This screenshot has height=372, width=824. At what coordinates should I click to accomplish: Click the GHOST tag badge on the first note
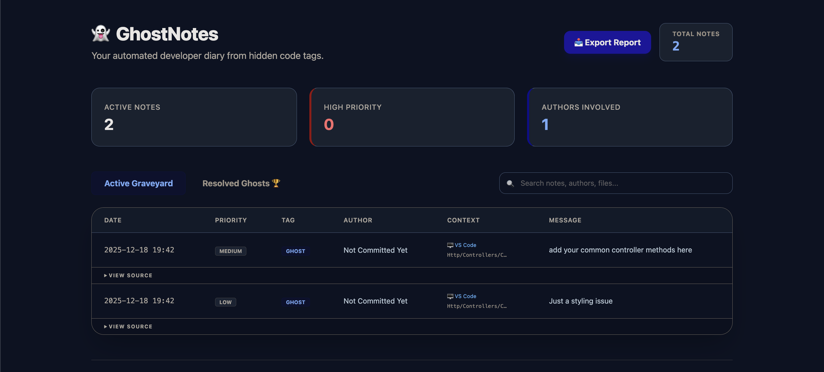pyautogui.click(x=295, y=251)
